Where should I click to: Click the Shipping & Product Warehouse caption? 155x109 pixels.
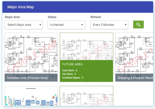(x=135, y=78)
